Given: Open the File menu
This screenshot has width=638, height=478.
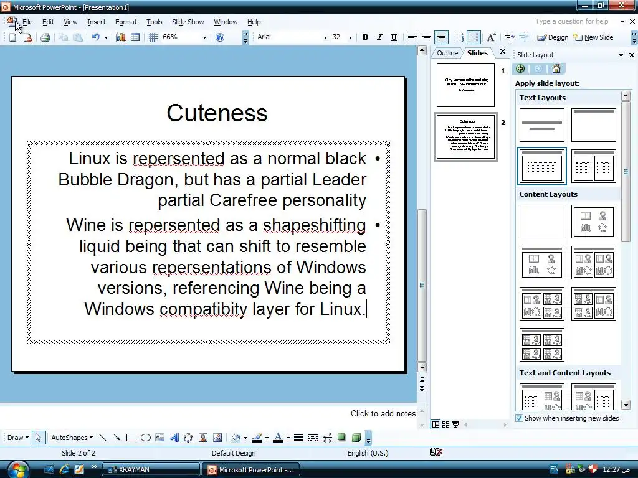Looking at the screenshot, I should [27, 22].
